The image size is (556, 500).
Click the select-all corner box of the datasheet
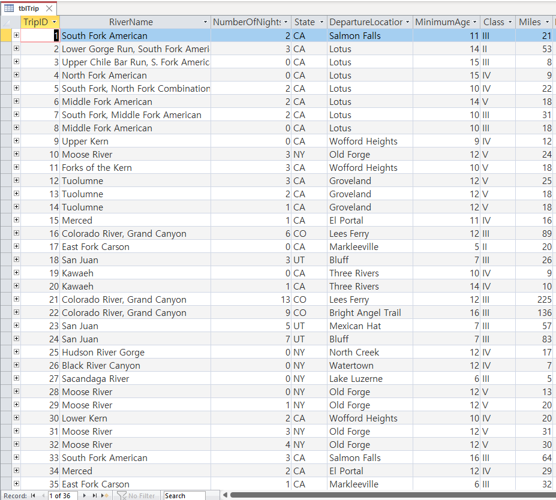[5, 22]
